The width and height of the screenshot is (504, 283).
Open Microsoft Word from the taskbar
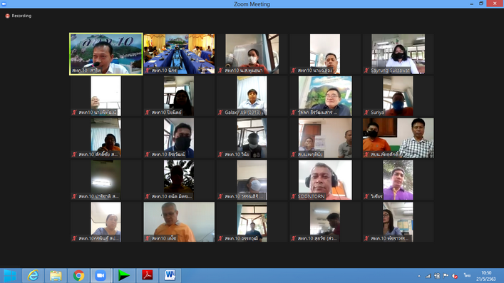[170, 276]
